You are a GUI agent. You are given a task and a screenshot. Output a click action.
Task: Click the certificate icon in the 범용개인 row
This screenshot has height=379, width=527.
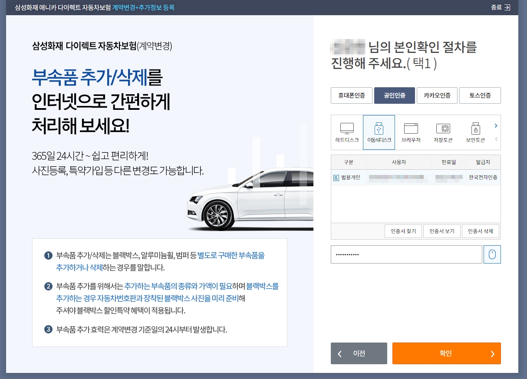coord(336,178)
